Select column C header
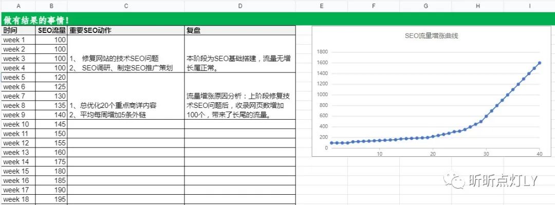Viewport: 555px width, 205px height. click(x=126, y=6)
